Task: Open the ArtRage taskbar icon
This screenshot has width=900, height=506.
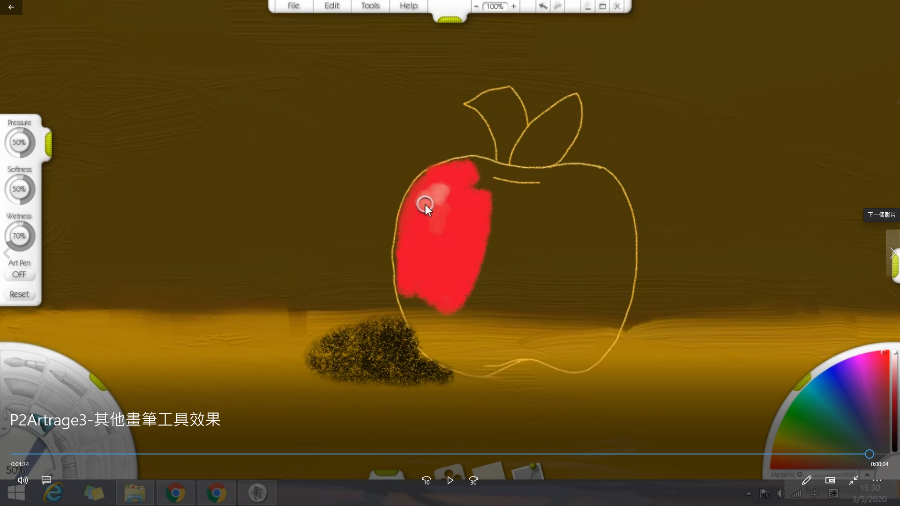Action: coord(257,493)
